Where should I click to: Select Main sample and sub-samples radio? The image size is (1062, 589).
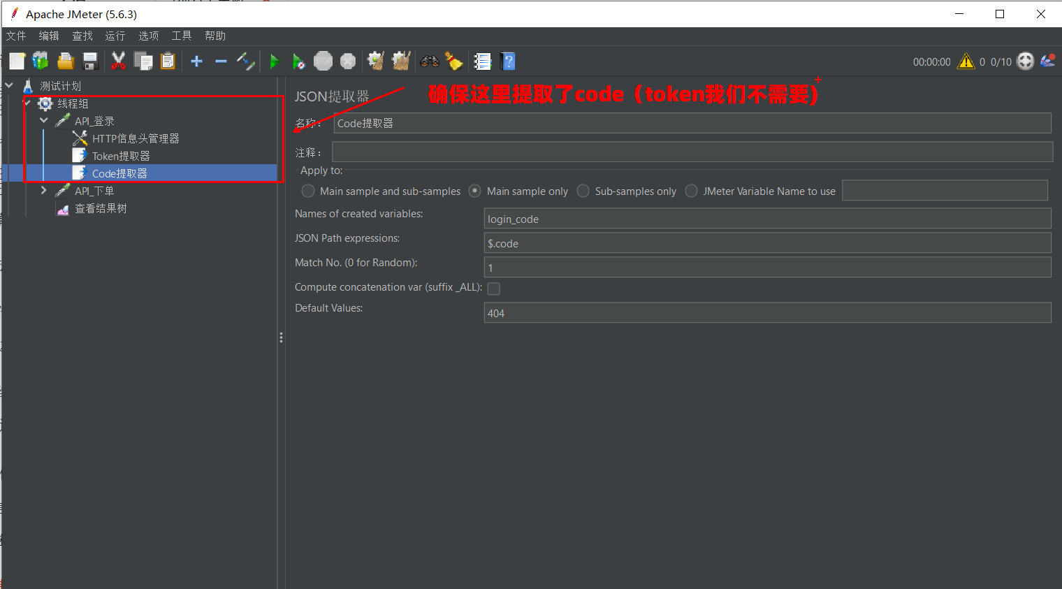click(308, 191)
